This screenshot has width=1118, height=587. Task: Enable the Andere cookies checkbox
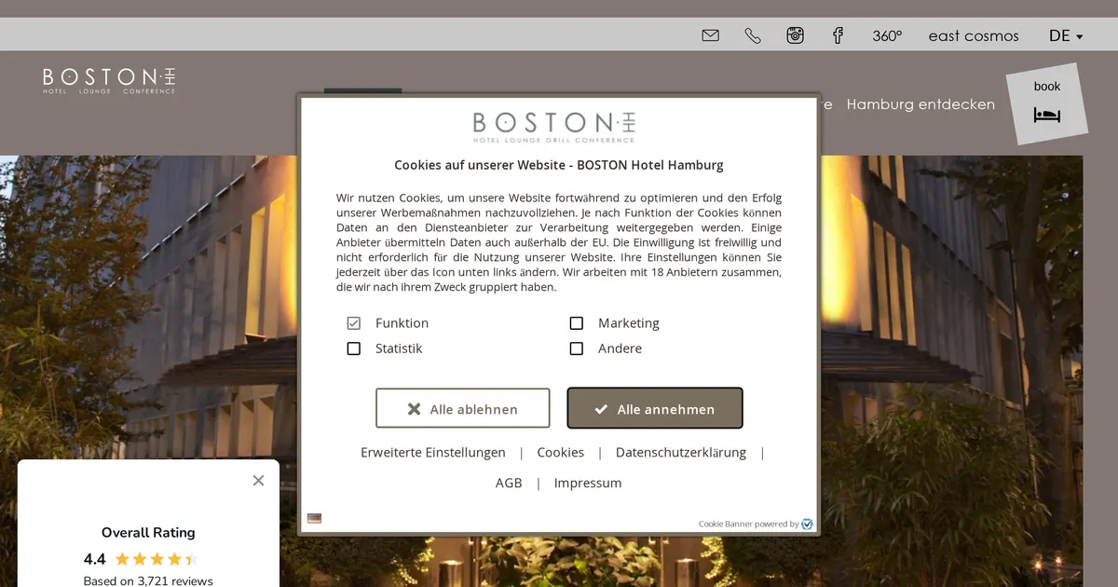(x=576, y=348)
